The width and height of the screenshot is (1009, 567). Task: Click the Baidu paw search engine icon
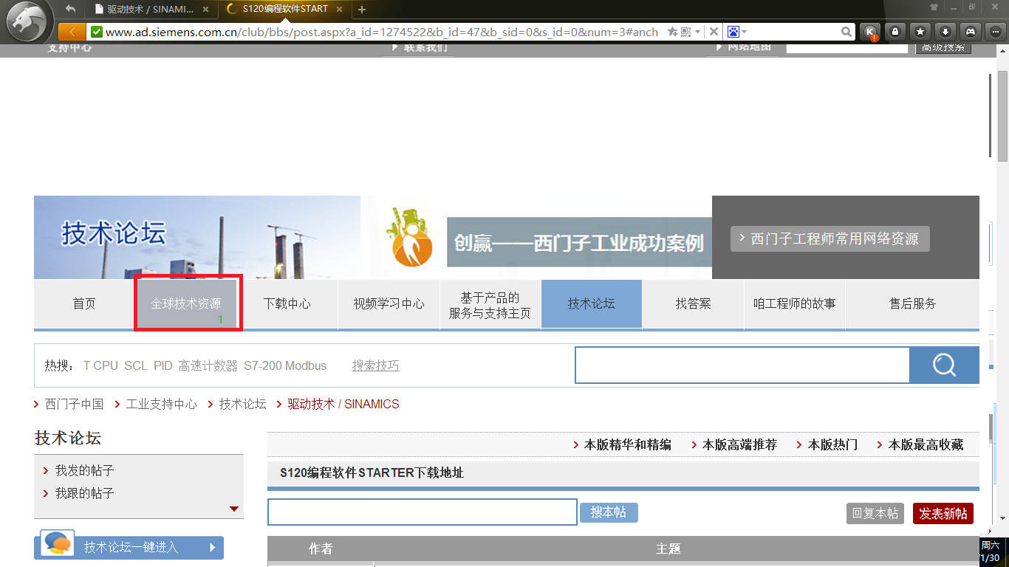click(x=733, y=32)
